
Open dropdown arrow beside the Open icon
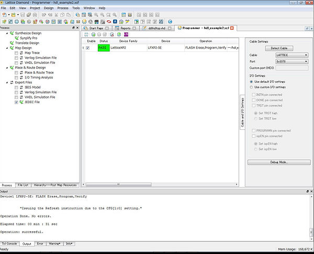[18, 15]
